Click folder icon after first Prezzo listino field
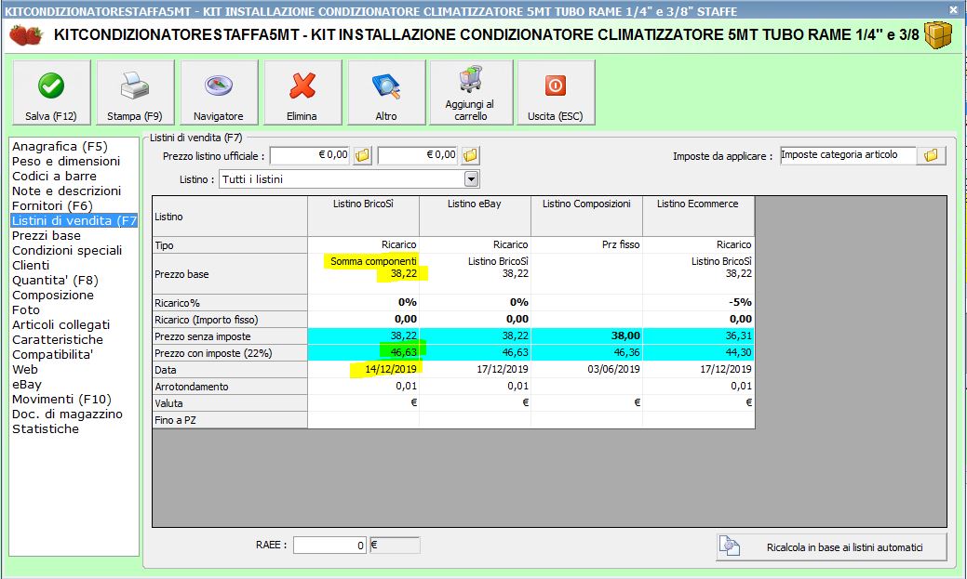 pos(363,155)
